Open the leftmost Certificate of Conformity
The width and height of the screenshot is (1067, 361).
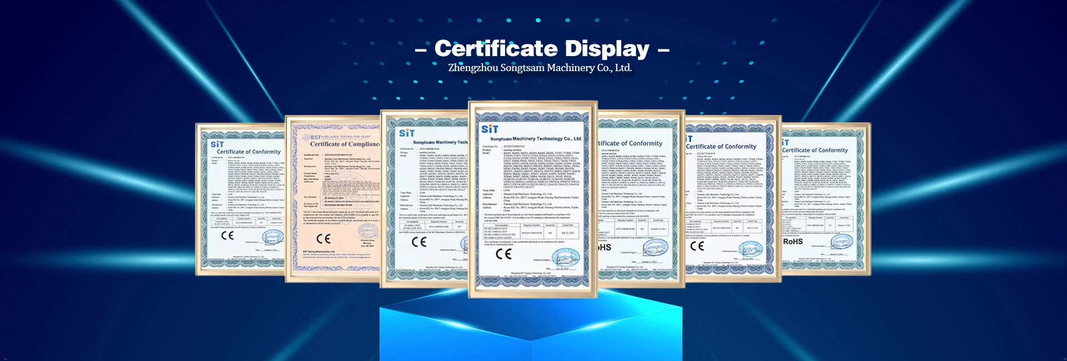coord(240,200)
